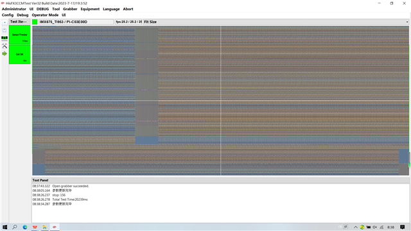This screenshot has width=411, height=231.
Task: Show hidden system tray icons chevron
Action: point(355,227)
